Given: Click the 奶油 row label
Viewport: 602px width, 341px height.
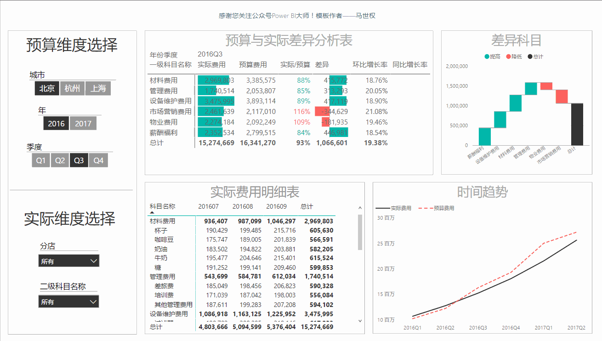Looking at the screenshot, I should 161,249.
